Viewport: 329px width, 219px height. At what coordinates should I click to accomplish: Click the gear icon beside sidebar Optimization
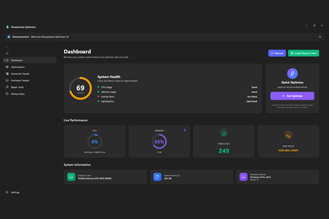click(x=7, y=67)
